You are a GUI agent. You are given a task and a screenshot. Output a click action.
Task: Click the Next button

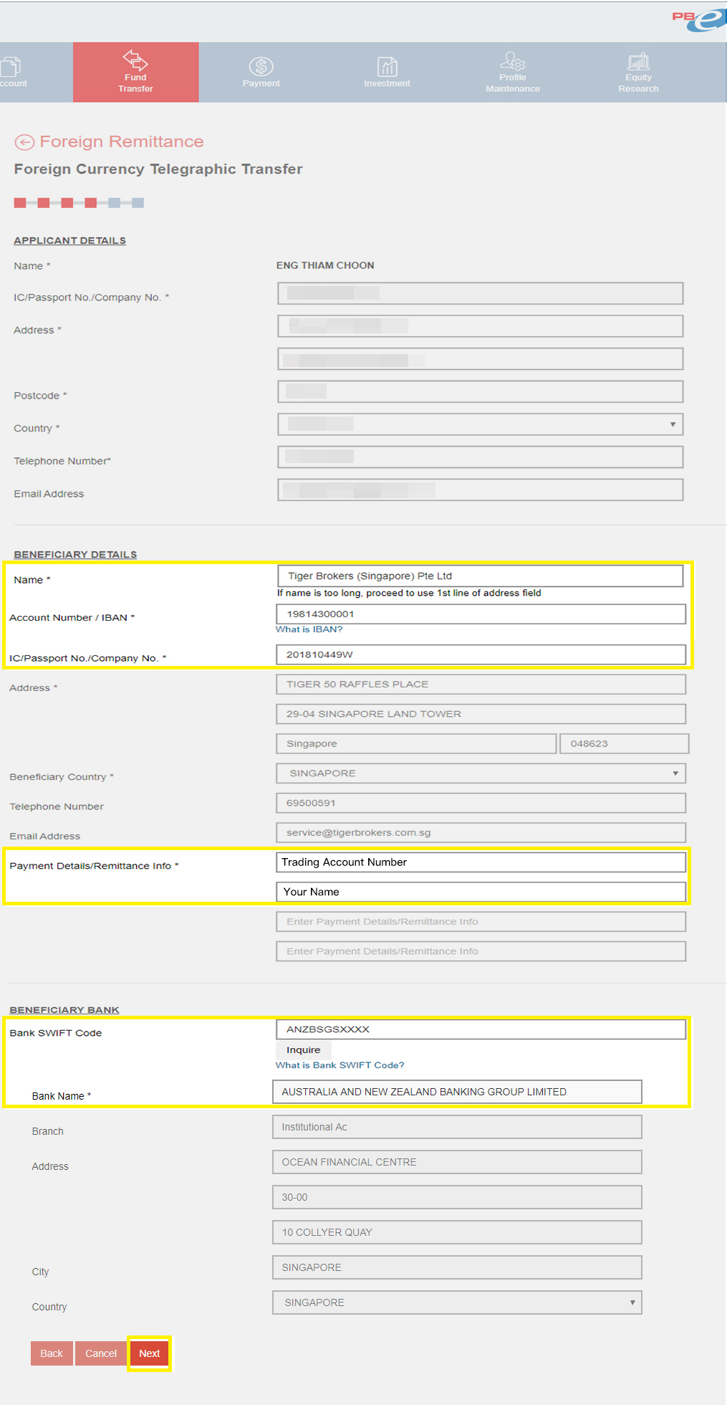click(150, 1353)
